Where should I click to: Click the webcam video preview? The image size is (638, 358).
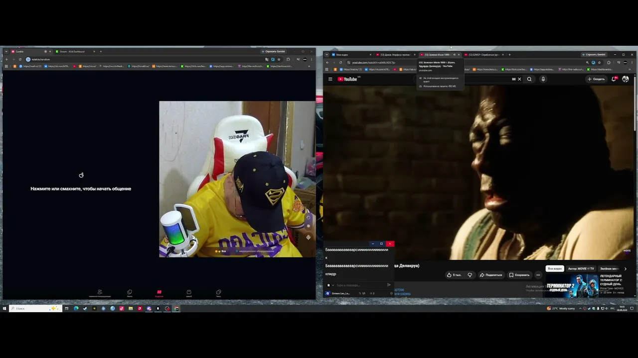pos(237,179)
